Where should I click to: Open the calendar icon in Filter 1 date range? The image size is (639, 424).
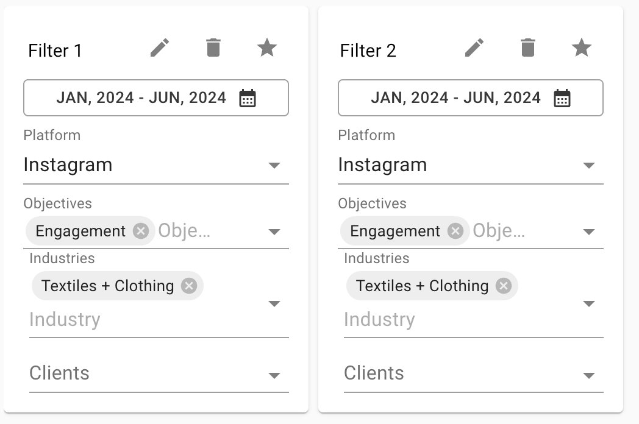pos(248,98)
